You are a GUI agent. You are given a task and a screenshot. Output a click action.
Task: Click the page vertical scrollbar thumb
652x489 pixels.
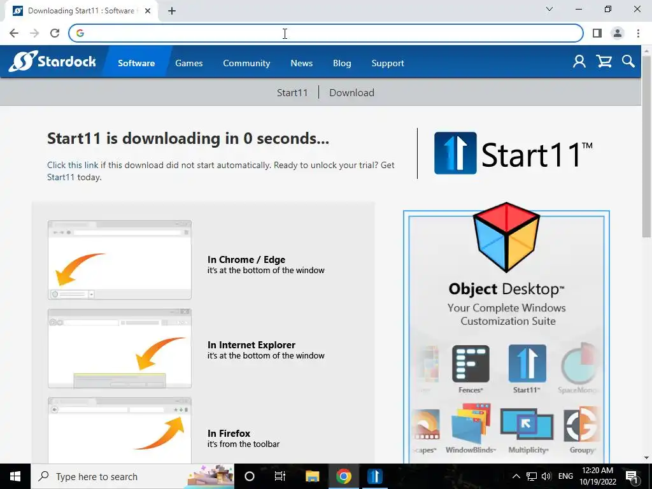(647, 146)
